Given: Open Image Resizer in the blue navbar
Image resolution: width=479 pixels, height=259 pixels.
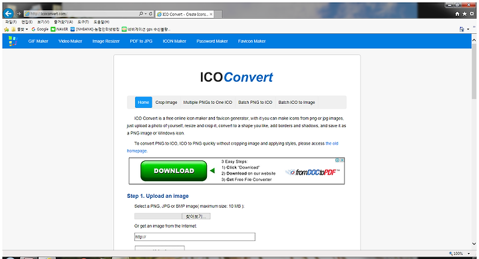Looking at the screenshot, I should (x=106, y=41).
